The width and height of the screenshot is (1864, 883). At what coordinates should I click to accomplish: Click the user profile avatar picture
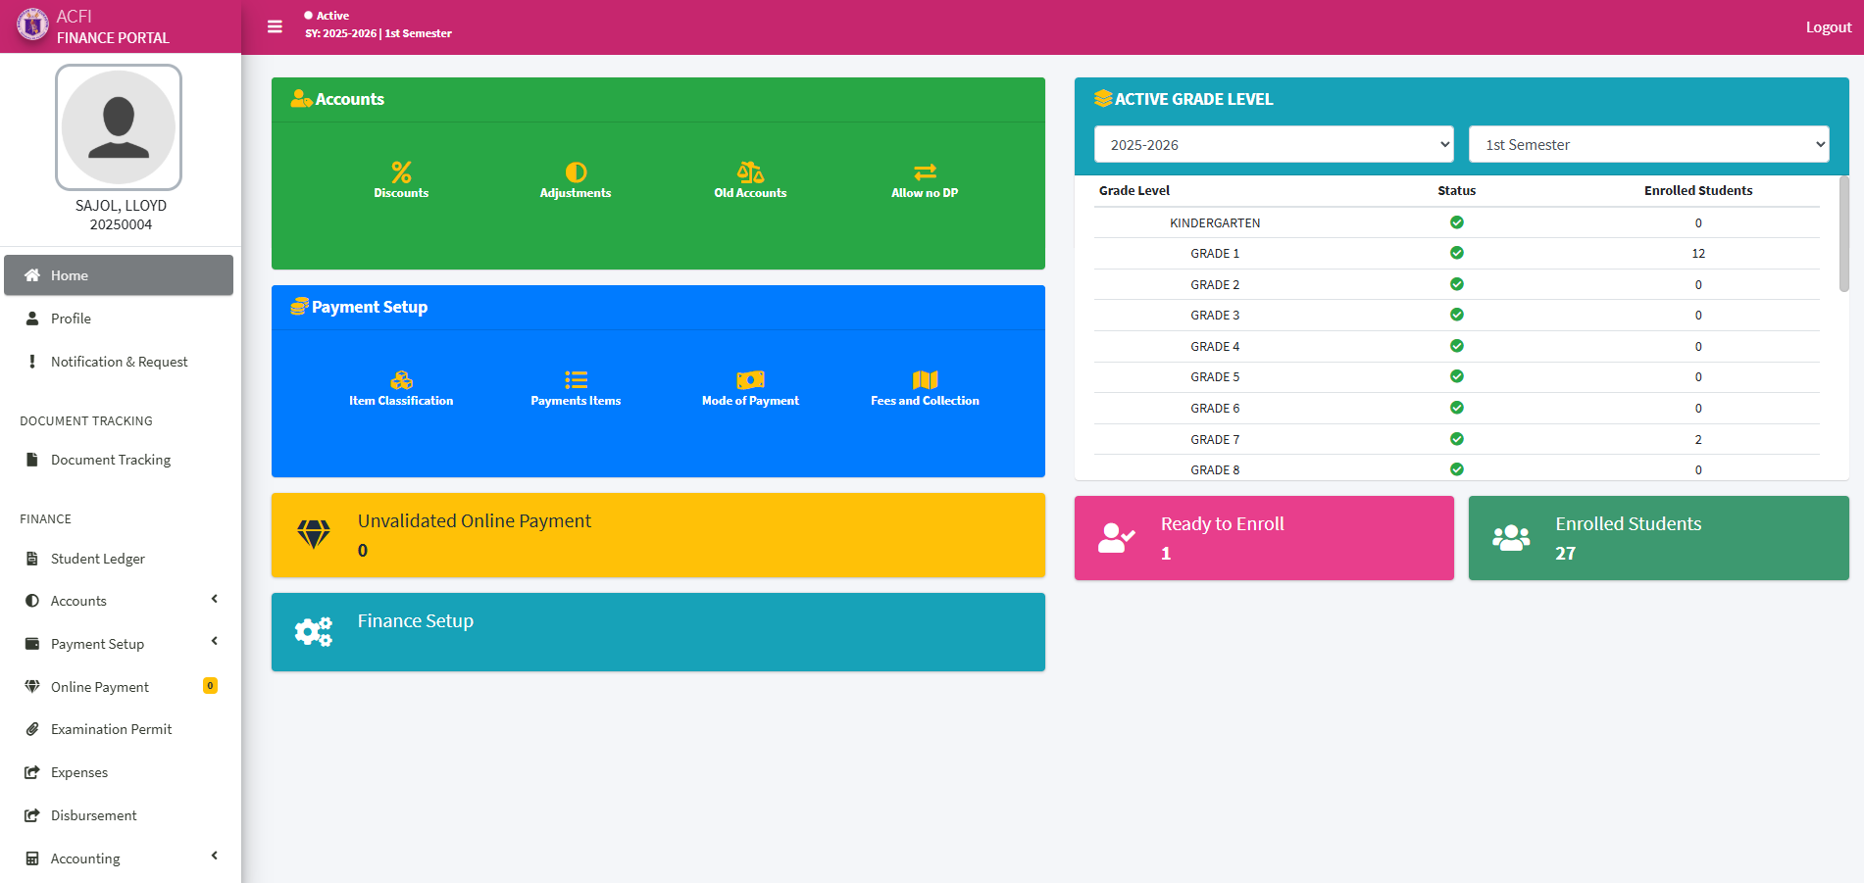click(119, 127)
